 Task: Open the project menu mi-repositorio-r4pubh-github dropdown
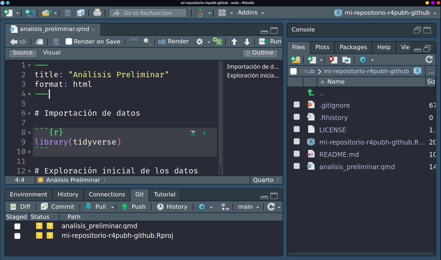pyautogui.click(x=385, y=13)
